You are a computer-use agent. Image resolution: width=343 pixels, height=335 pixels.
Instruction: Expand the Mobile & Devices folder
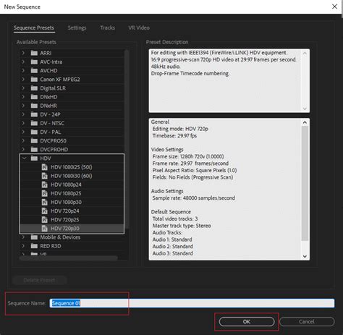click(23, 237)
